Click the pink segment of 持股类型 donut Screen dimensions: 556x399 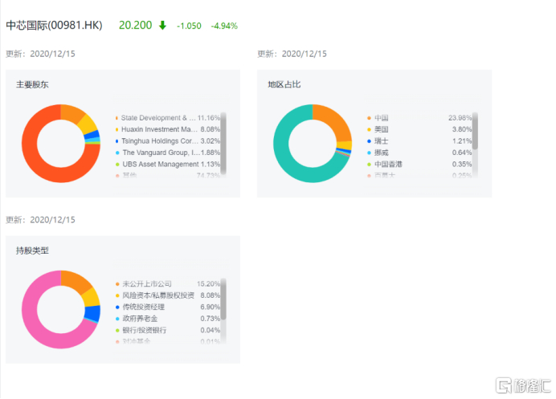click(x=35, y=326)
